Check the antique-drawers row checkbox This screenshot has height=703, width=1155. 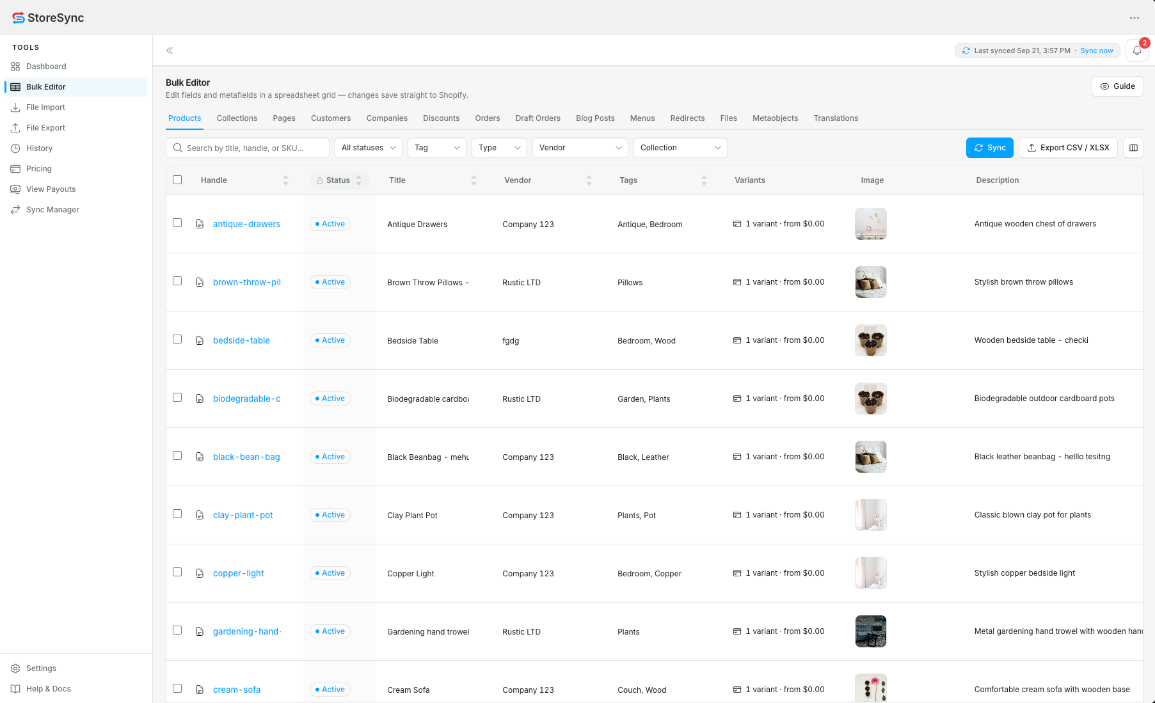pyautogui.click(x=177, y=223)
